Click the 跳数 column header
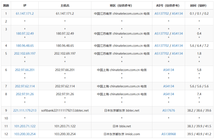215x139 pixels. coord(6,5)
